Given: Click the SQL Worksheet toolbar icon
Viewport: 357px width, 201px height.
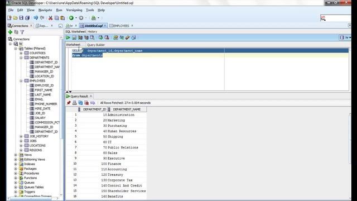Looking at the screenshot, I should tap(94, 18).
